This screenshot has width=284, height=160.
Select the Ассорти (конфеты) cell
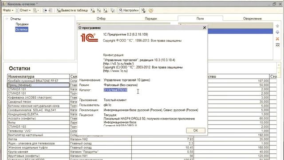[x=38, y=119]
